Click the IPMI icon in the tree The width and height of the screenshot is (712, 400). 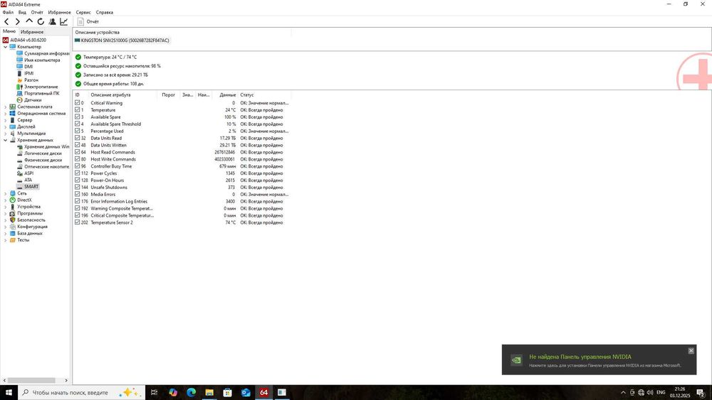19,73
